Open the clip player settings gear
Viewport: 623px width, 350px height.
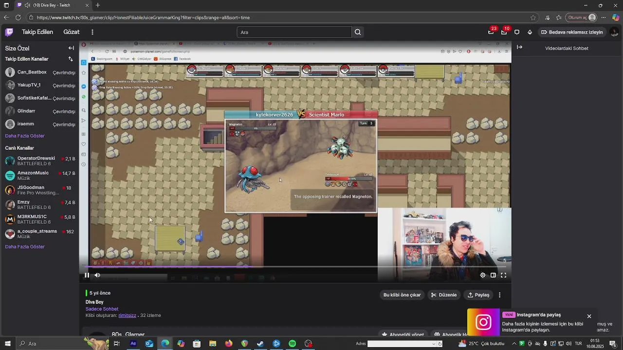(x=483, y=275)
